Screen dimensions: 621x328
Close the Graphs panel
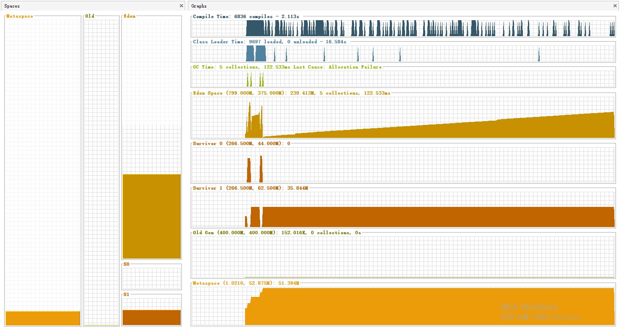point(615,6)
